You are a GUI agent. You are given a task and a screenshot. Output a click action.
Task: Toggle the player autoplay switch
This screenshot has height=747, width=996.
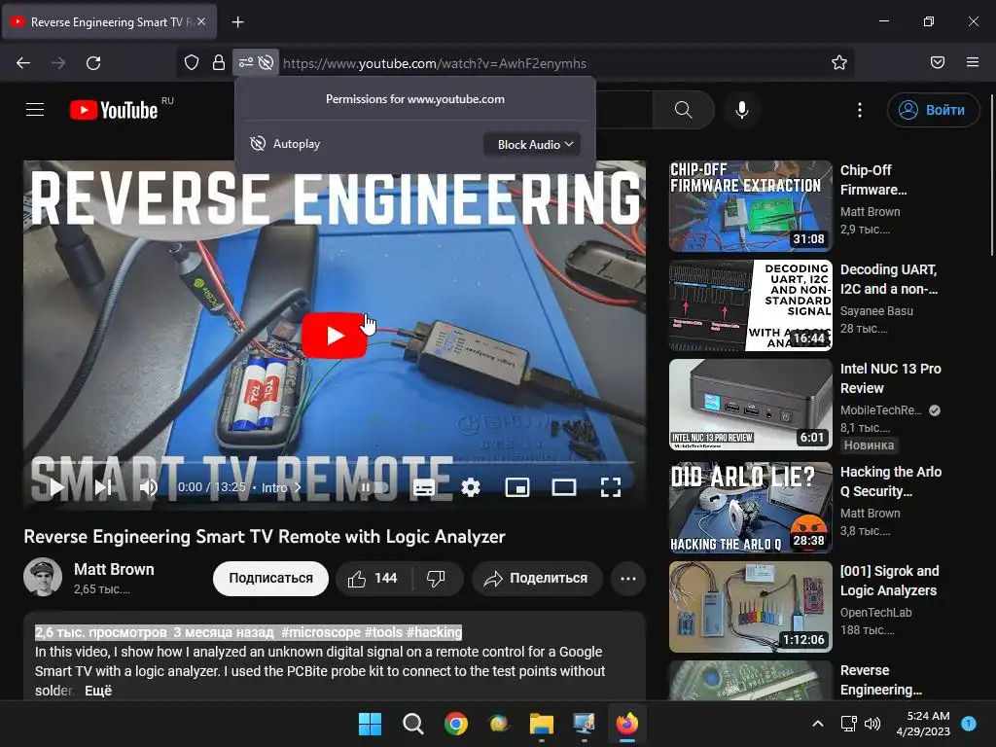[373, 487]
